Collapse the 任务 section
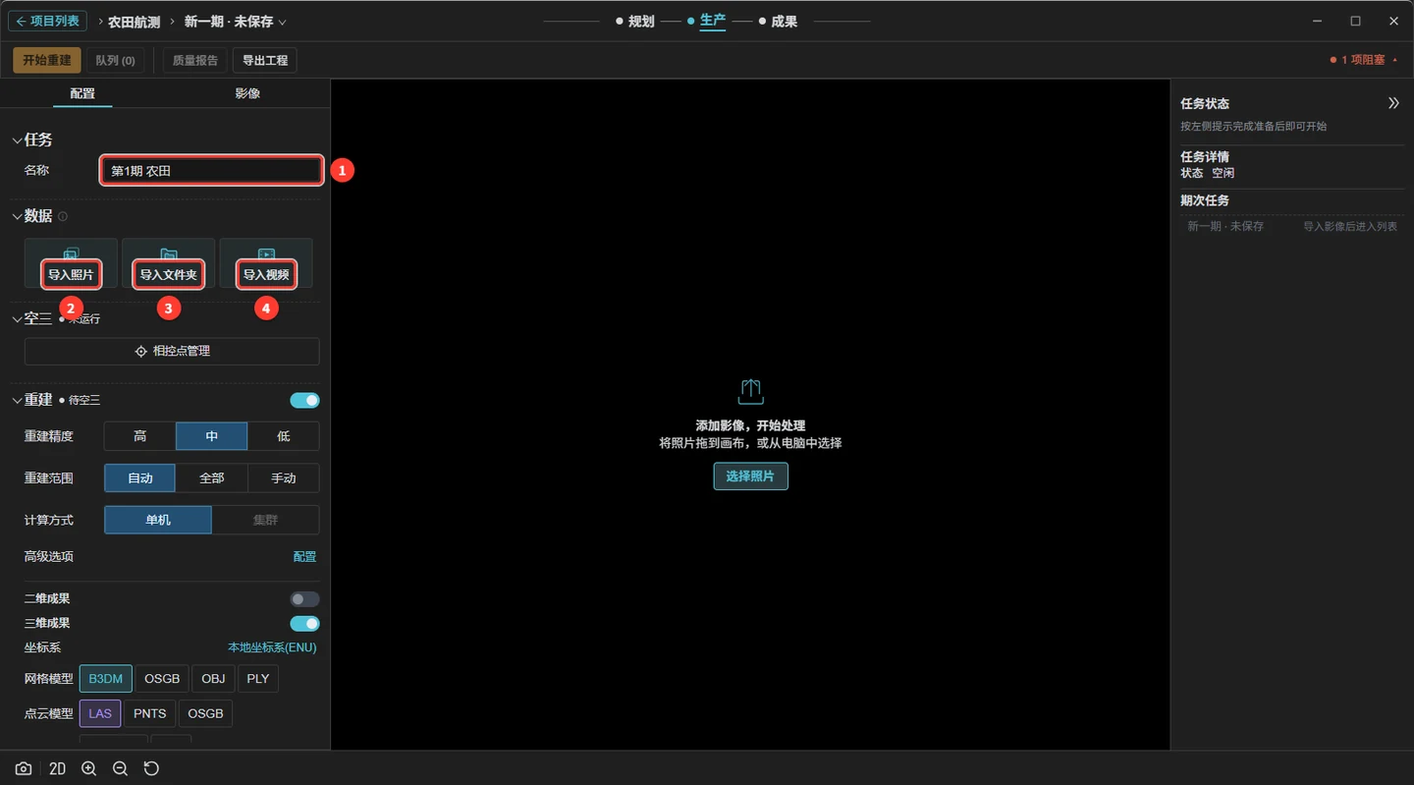This screenshot has width=1414, height=785. coord(17,140)
